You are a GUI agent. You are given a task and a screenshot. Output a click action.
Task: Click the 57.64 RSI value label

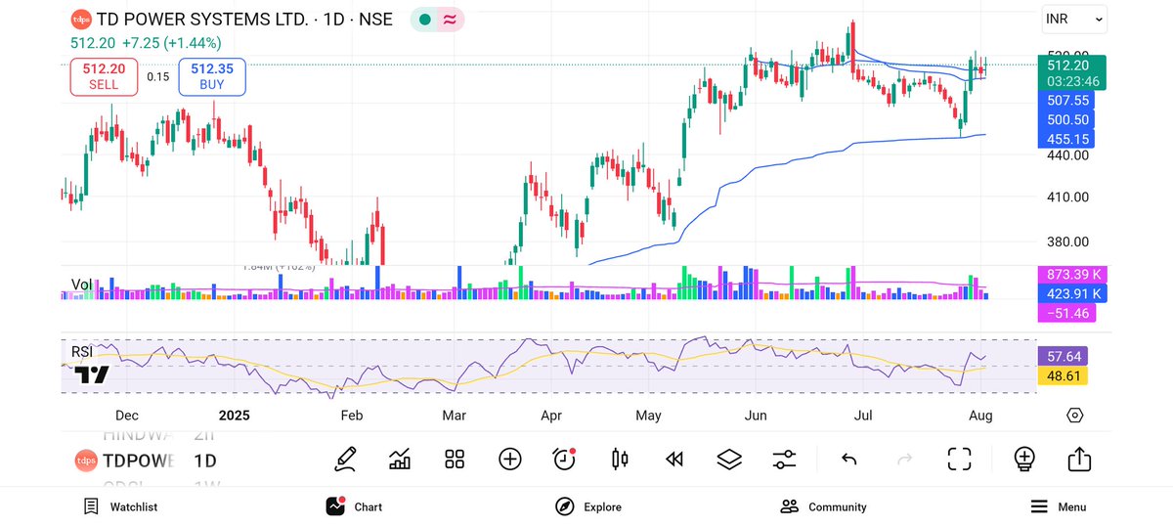pyautogui.click(x=1064, y=357)
